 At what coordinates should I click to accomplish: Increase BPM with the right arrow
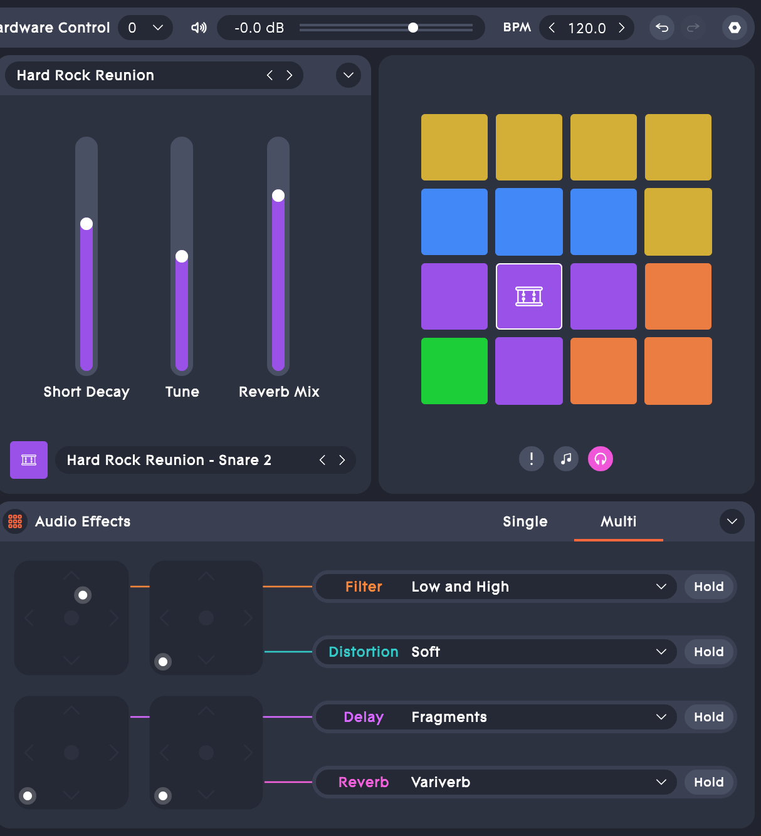pos(621,28)
